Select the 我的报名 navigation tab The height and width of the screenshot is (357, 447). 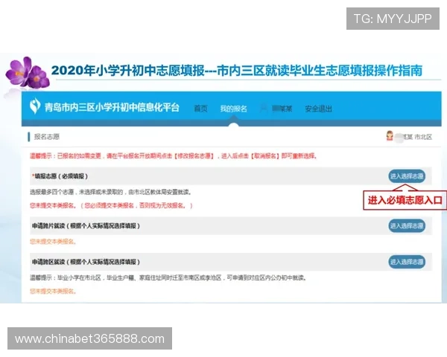tap(233, 109)
